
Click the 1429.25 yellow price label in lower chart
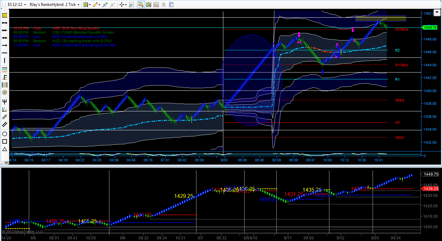tap(184, 196)
